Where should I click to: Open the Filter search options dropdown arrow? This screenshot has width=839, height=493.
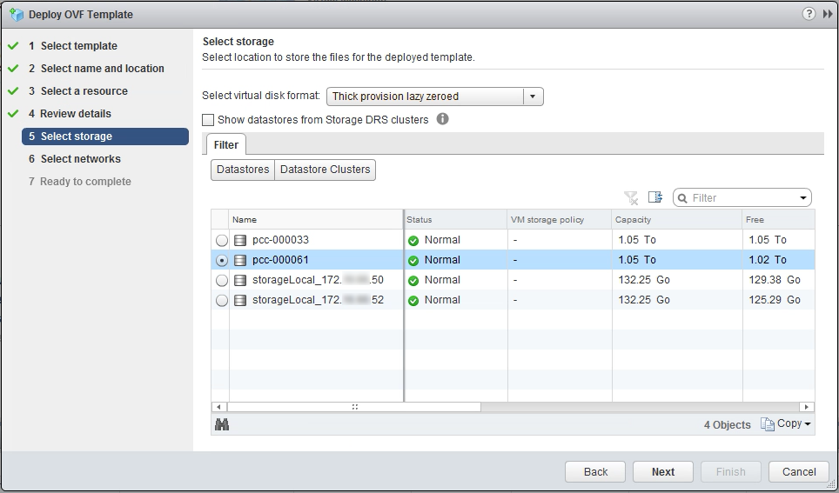tap(802, 198)
